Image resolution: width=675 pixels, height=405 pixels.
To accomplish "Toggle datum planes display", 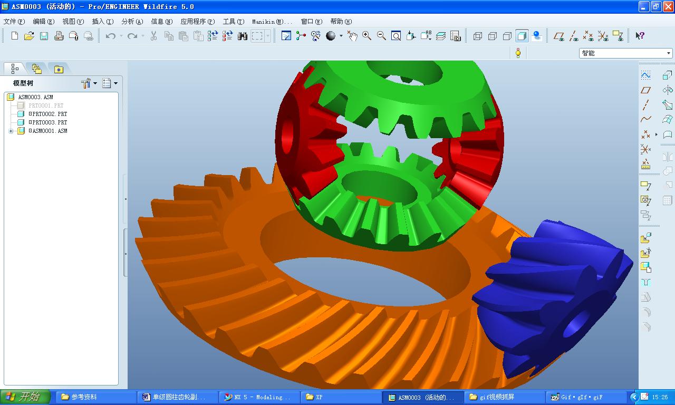I will [x=559, y=36].
